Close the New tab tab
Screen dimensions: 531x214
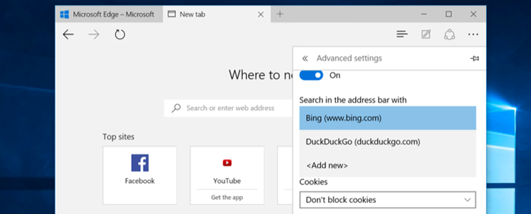[x=261, y=14]
